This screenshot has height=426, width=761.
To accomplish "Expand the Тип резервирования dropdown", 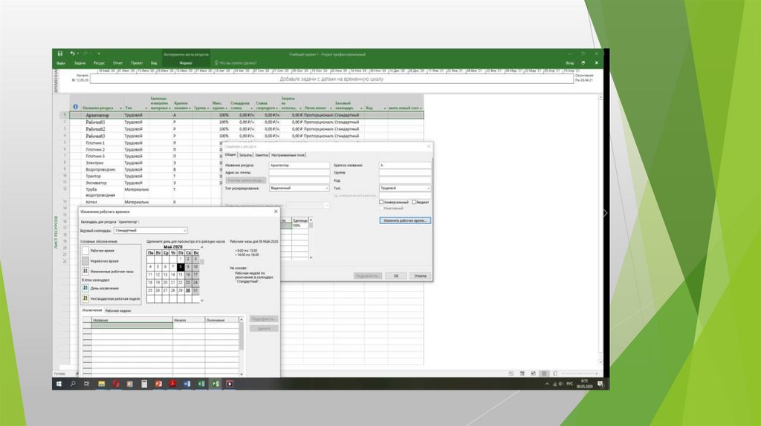I will [326, 189].
